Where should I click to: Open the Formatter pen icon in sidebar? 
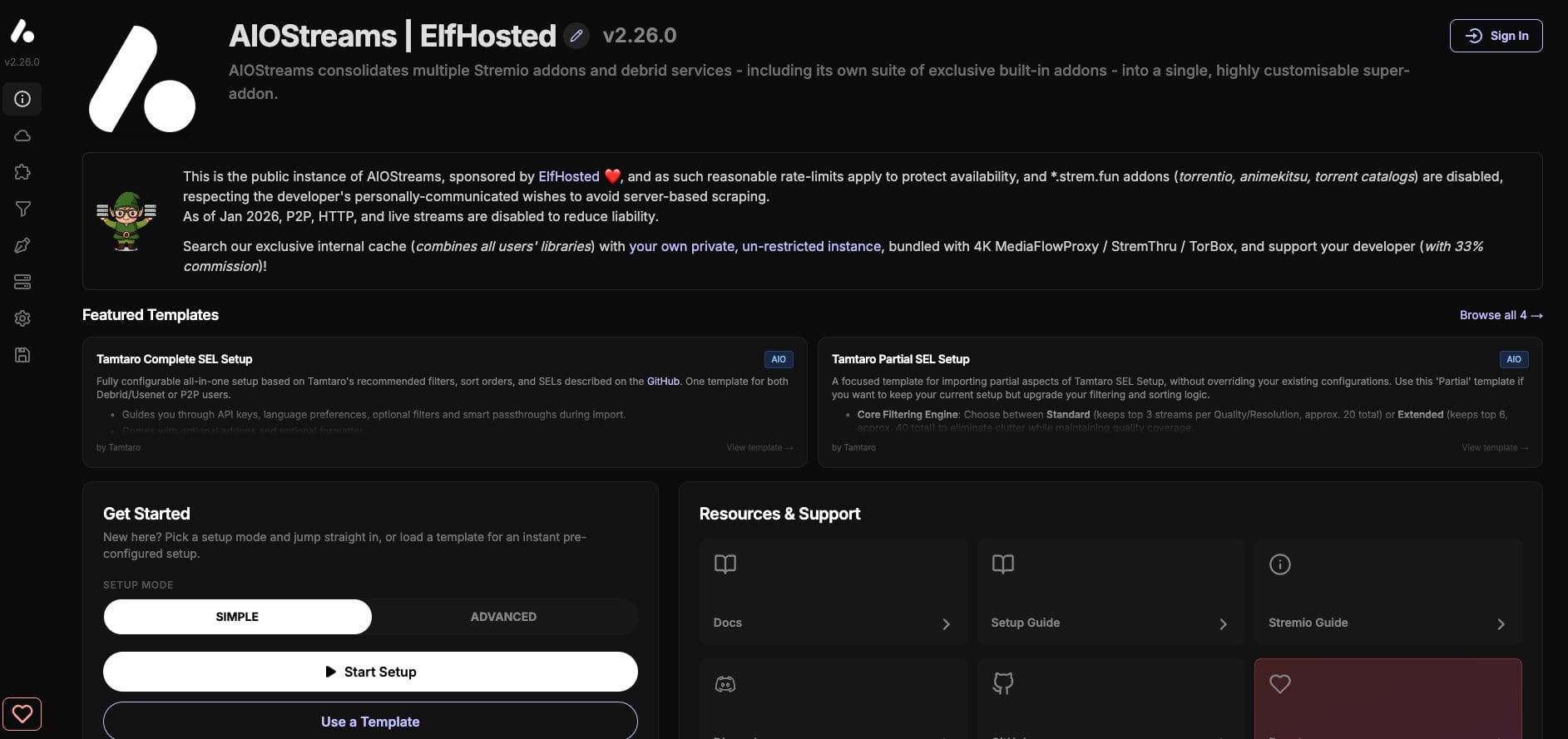point(22,245)
